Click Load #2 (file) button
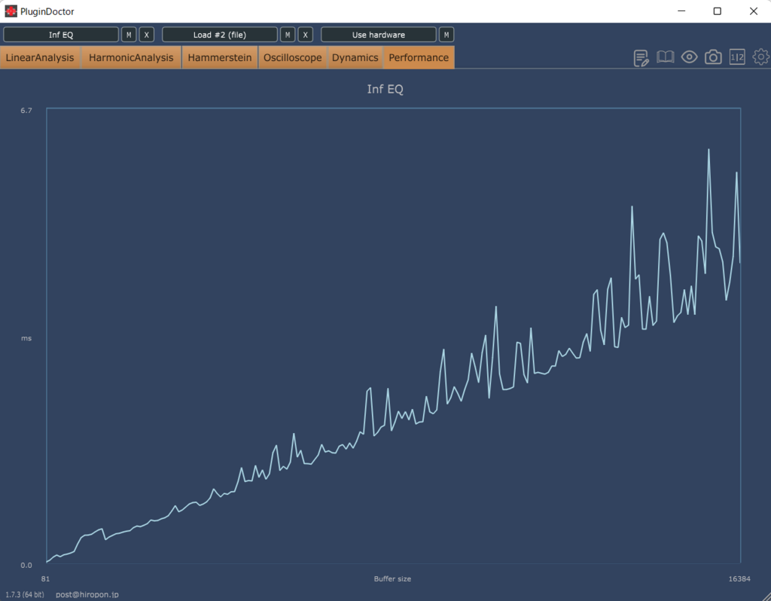 point(220,35)
